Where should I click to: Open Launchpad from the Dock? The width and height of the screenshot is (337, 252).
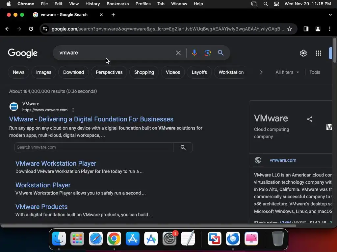pyautogui.click(x=77, y=239)
